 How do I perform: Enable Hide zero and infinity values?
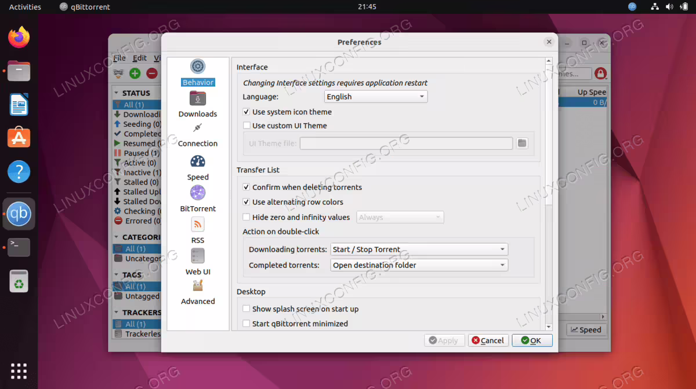(x=246, y=218)
